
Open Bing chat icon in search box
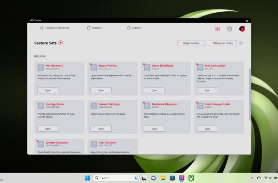[136, 178]
